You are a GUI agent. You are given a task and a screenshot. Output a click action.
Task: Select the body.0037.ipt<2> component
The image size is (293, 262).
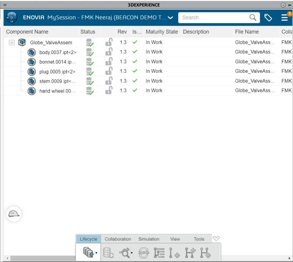pos(58,53)
